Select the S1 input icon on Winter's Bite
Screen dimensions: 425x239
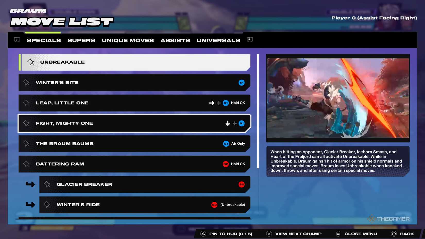(x=241, y=83)
